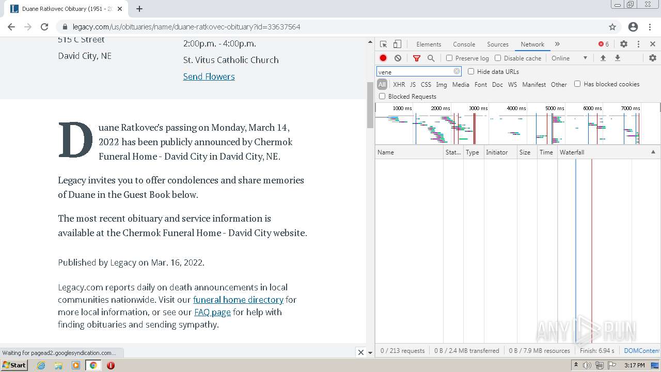Image resolution: width=661 pixels, height=372 pixels.
Task: Import HAR file with upload arrow
Action: (603, 58)
